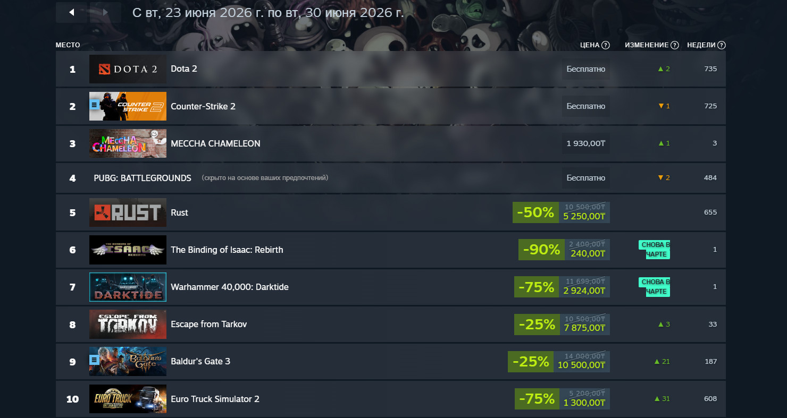
Task: Open the Dota 2 logo thumbnail
Action: click(128, 69)
